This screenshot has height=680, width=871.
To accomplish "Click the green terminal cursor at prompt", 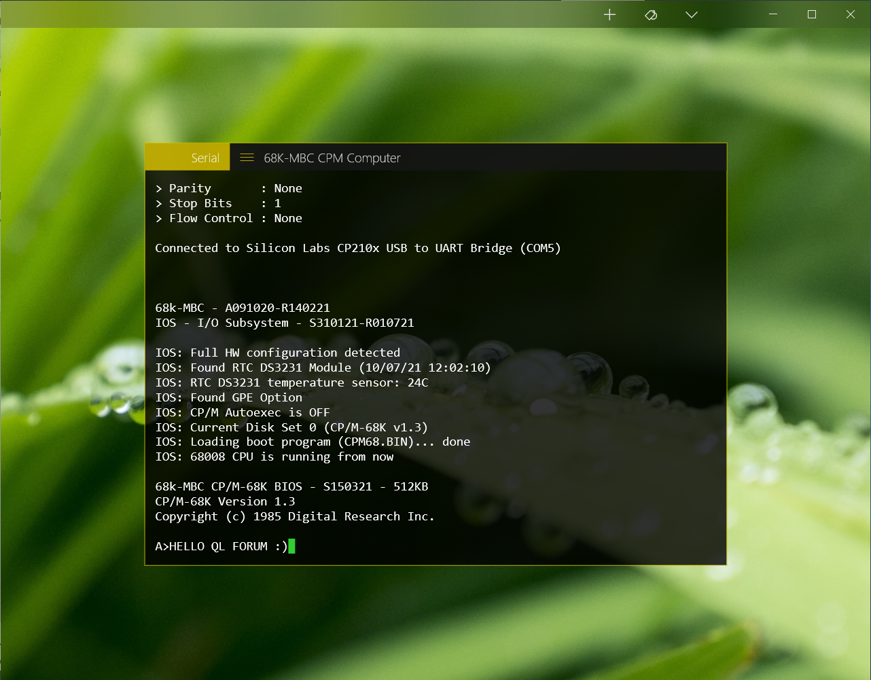I will coord(292,546).
